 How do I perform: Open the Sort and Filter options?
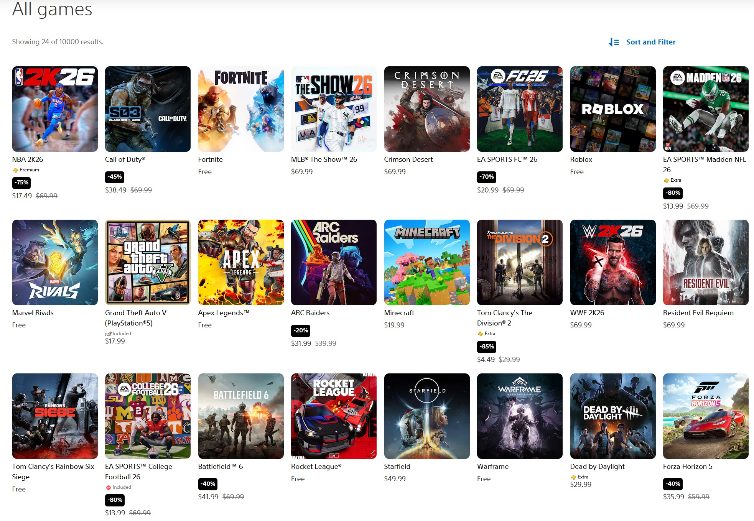650,42
